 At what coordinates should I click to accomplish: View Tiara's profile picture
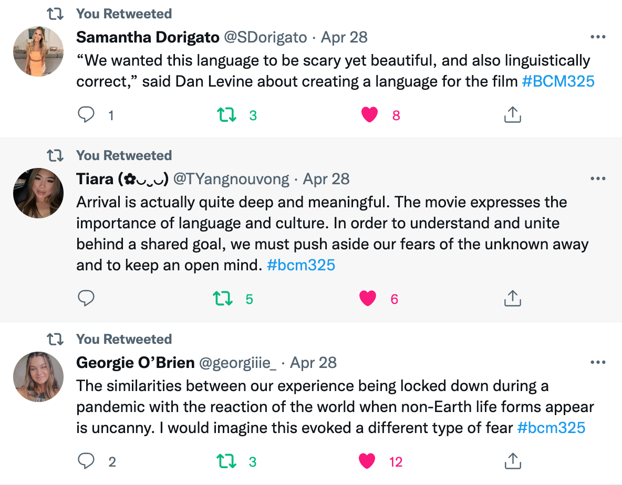38,193
